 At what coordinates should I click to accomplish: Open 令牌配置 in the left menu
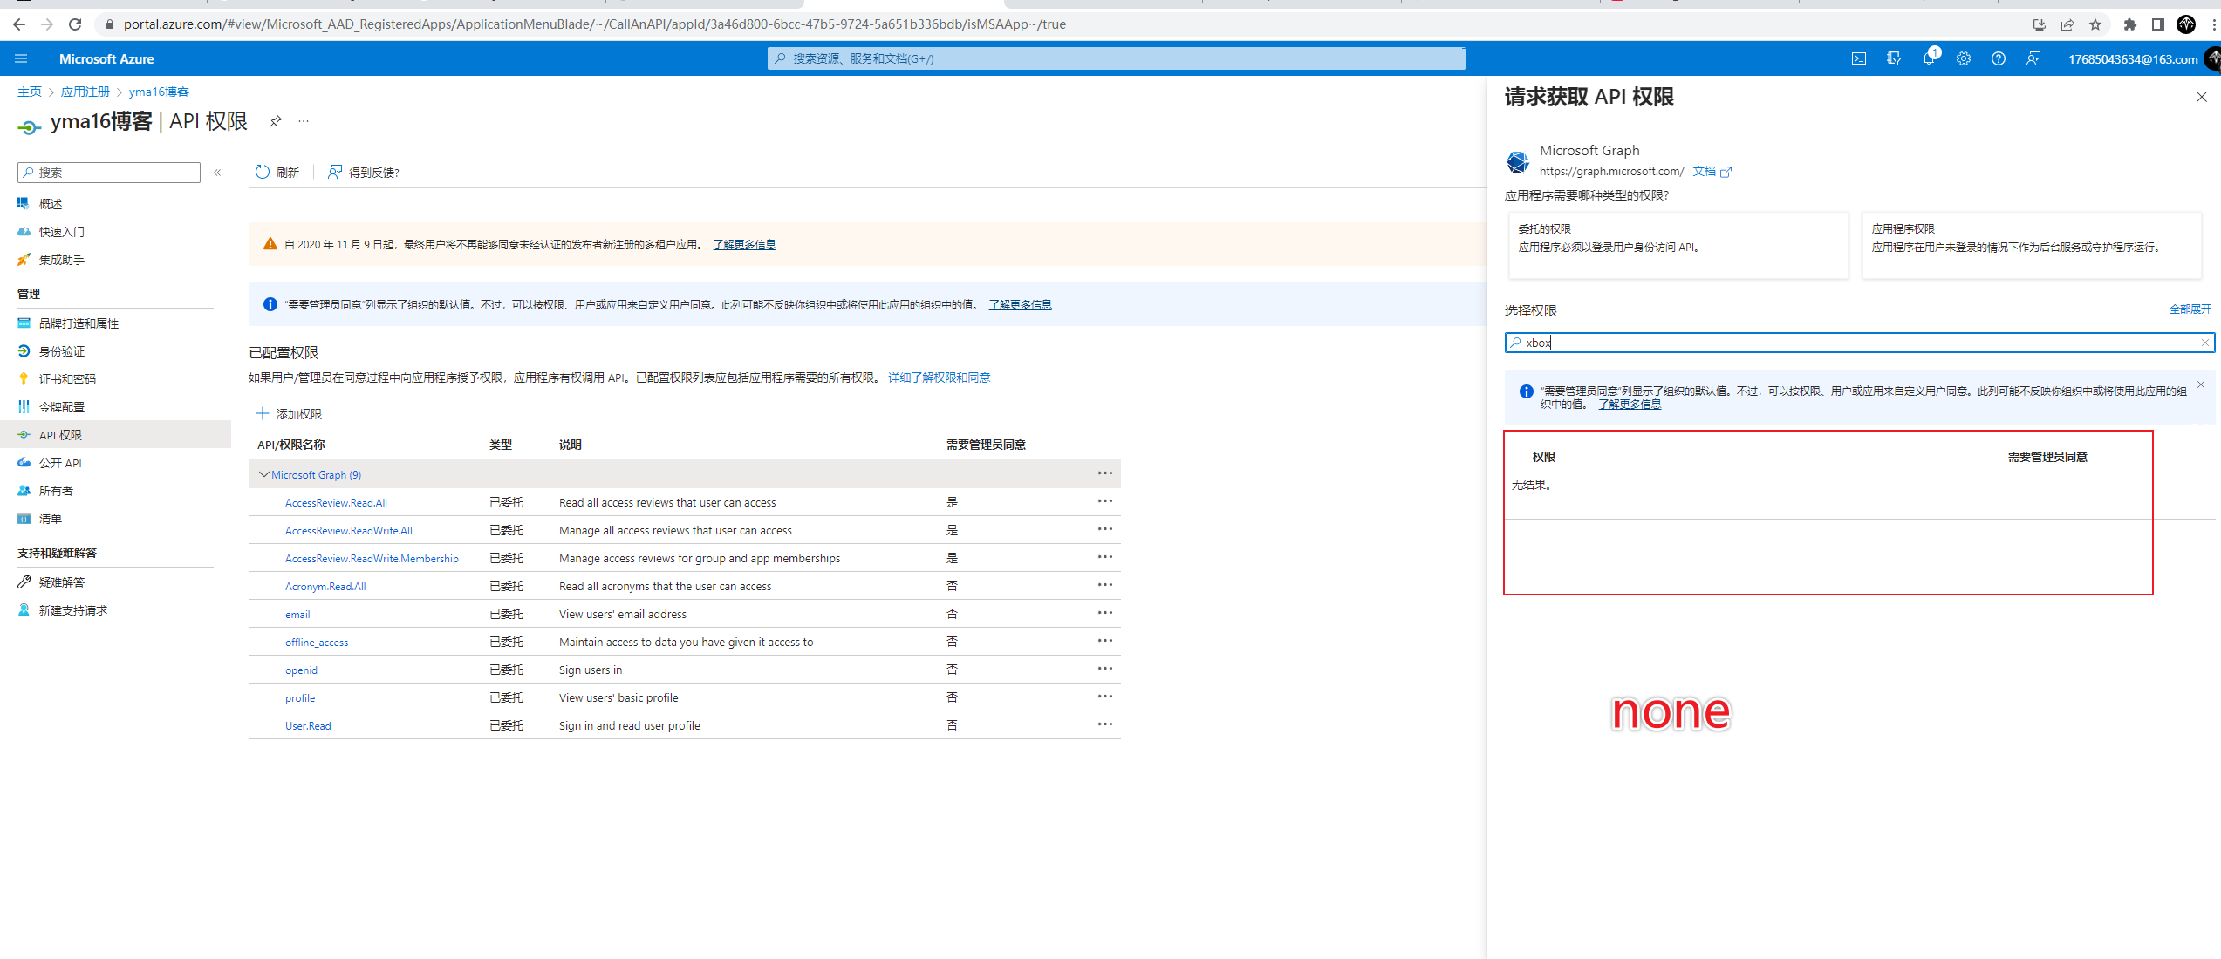pyautogui.click(x=62, y=407)
